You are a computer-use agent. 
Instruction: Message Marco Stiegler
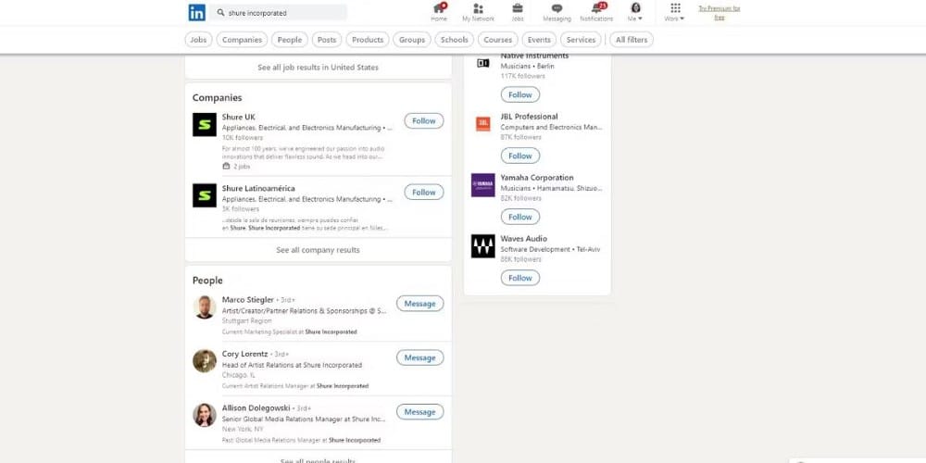[x=419, y=304]
